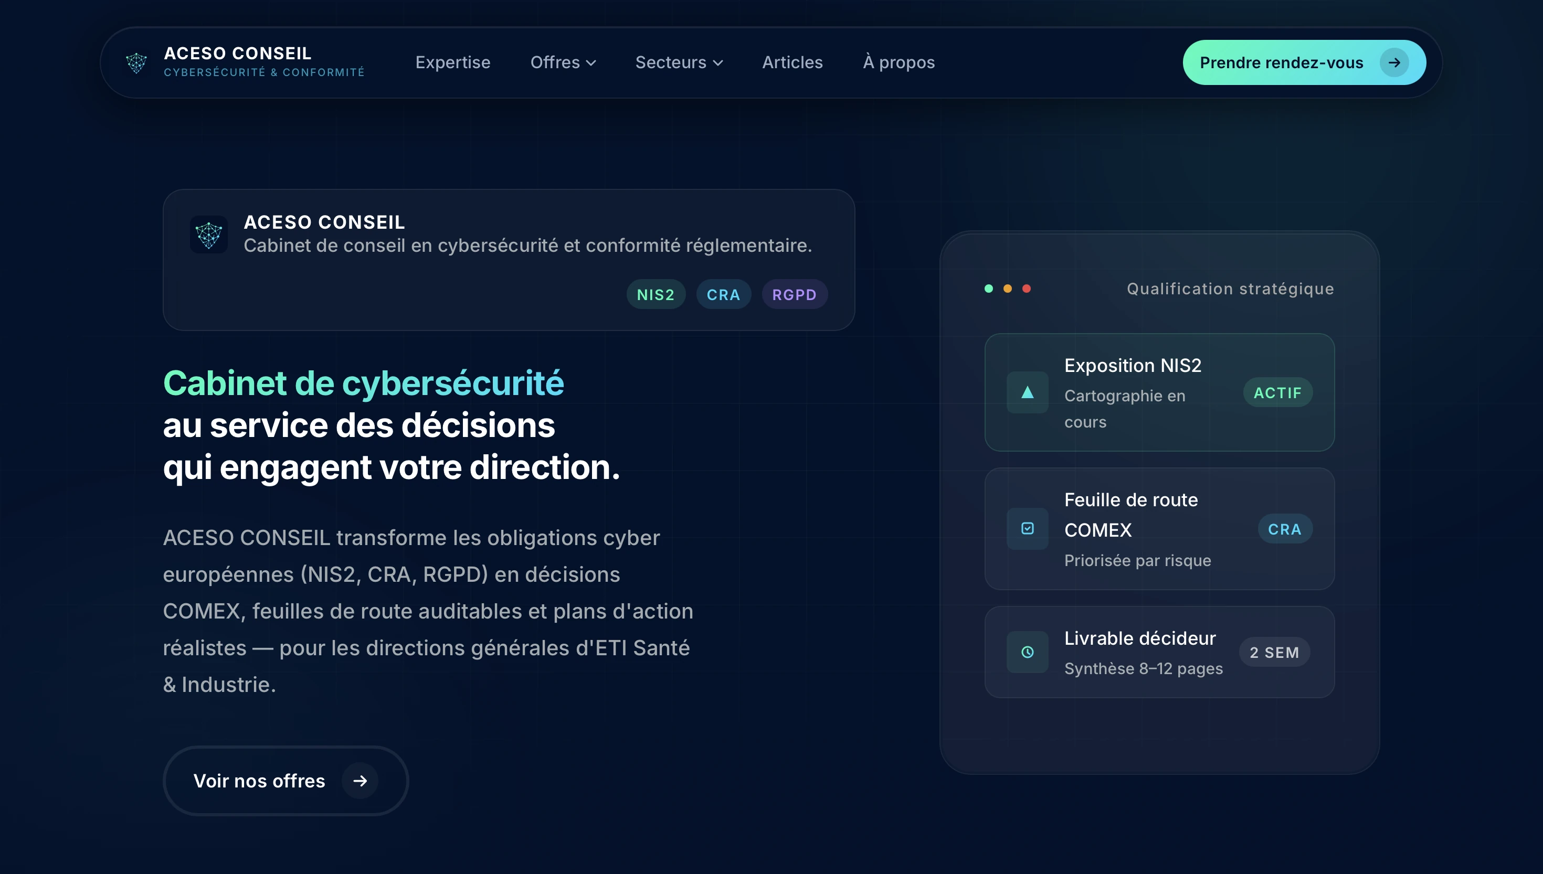Viewport: 1543px width, 874px height.
Task: Click arrow icon inside Prendre rendez-vous button
Action: coord(1394,62)
